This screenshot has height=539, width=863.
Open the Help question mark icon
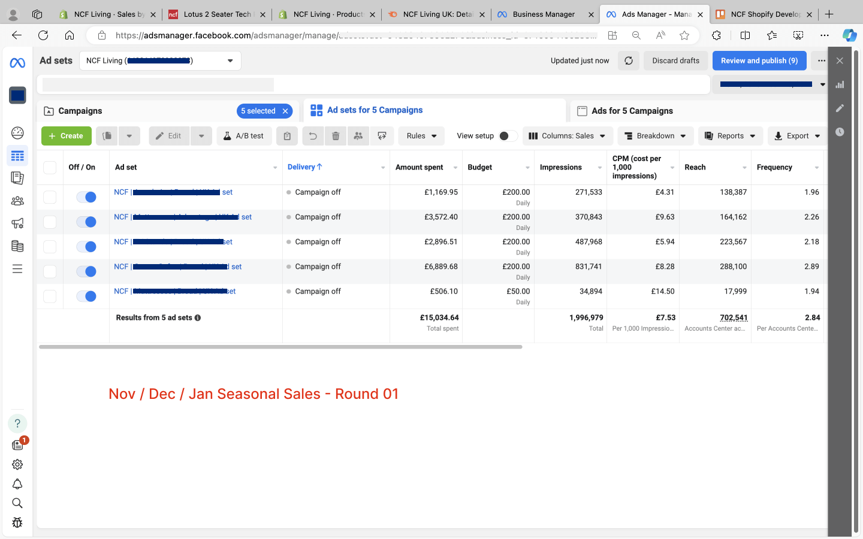pyautogui.click(x=17, y=423)
